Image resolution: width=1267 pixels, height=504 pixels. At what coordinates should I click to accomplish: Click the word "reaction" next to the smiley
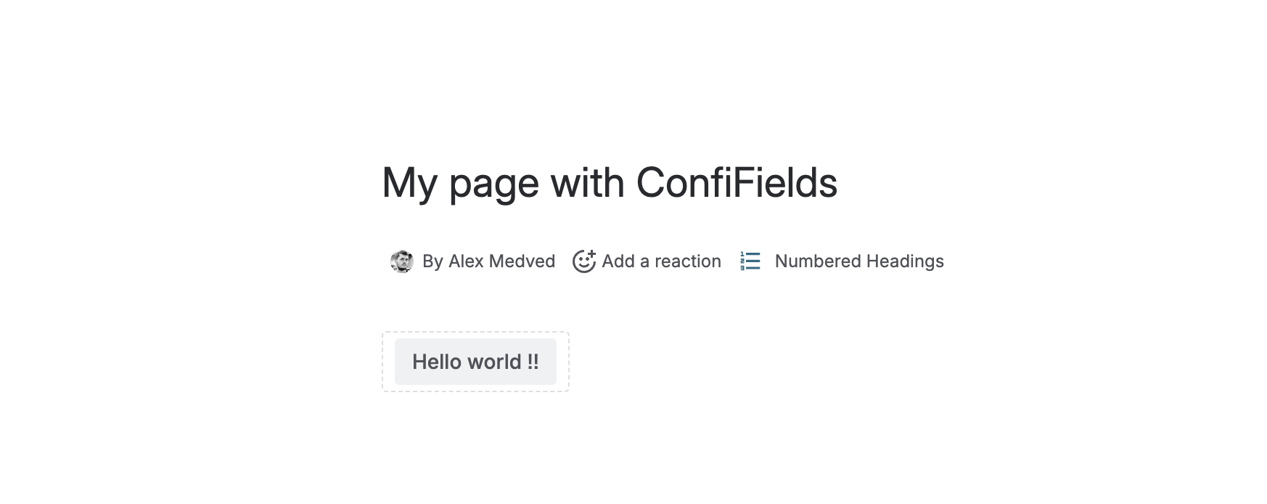coord(687,261)
